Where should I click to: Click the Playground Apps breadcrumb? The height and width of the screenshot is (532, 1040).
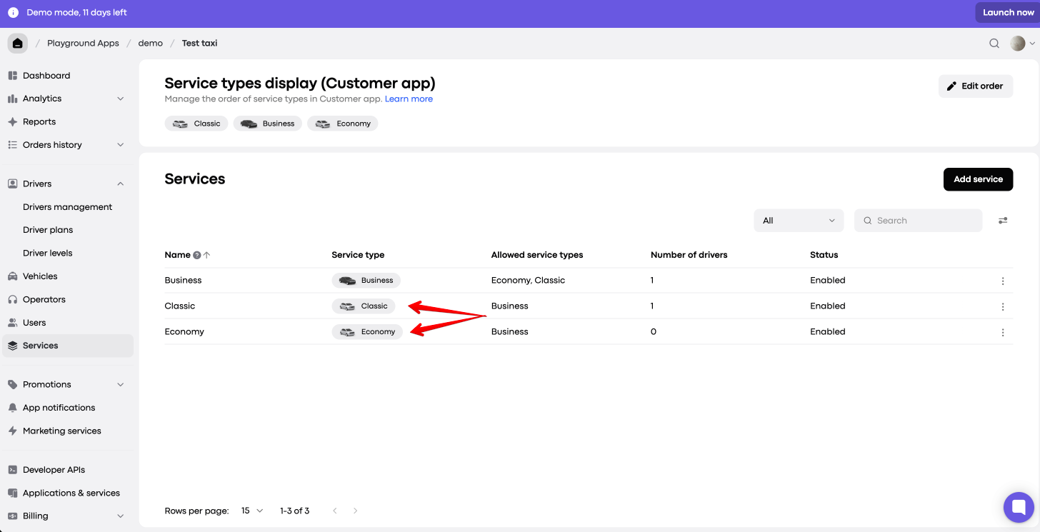point(83,44)
